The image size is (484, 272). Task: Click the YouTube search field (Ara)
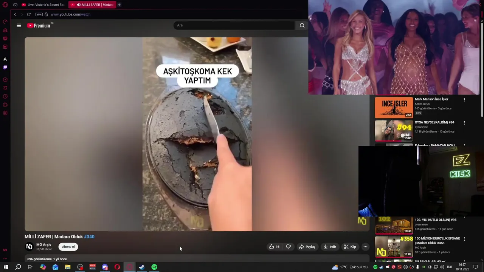click(x=234, y=25)
